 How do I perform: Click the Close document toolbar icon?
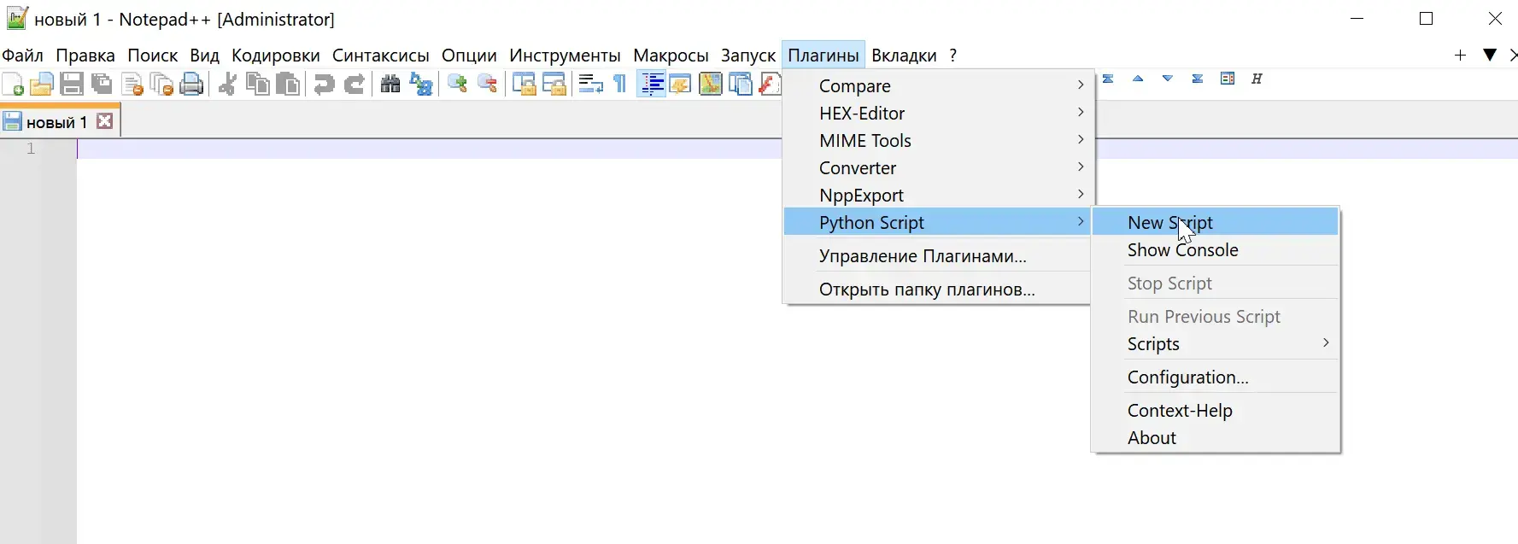[x=132, y=84]
